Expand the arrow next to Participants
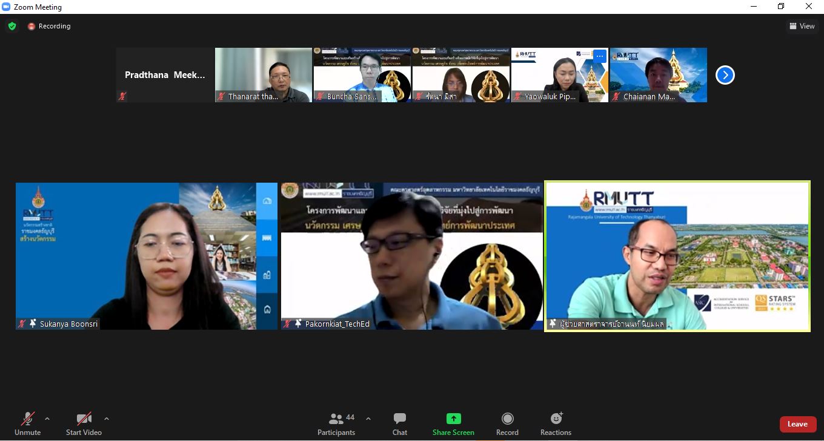The height and width of the screenshot is (441, 824). pos(368,419)
